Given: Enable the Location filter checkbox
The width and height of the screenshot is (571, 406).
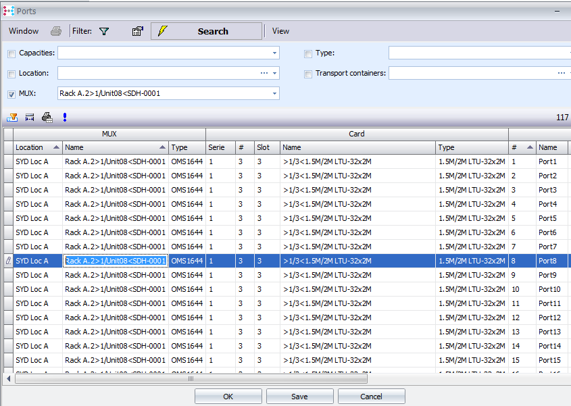Looking at the screenshot, I should (x=11, y=74).
